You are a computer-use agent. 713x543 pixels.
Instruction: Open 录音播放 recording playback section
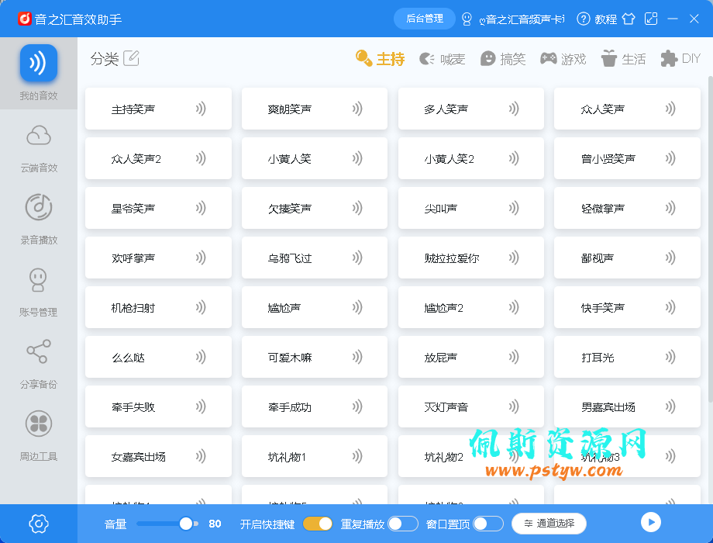coord(39,220)
